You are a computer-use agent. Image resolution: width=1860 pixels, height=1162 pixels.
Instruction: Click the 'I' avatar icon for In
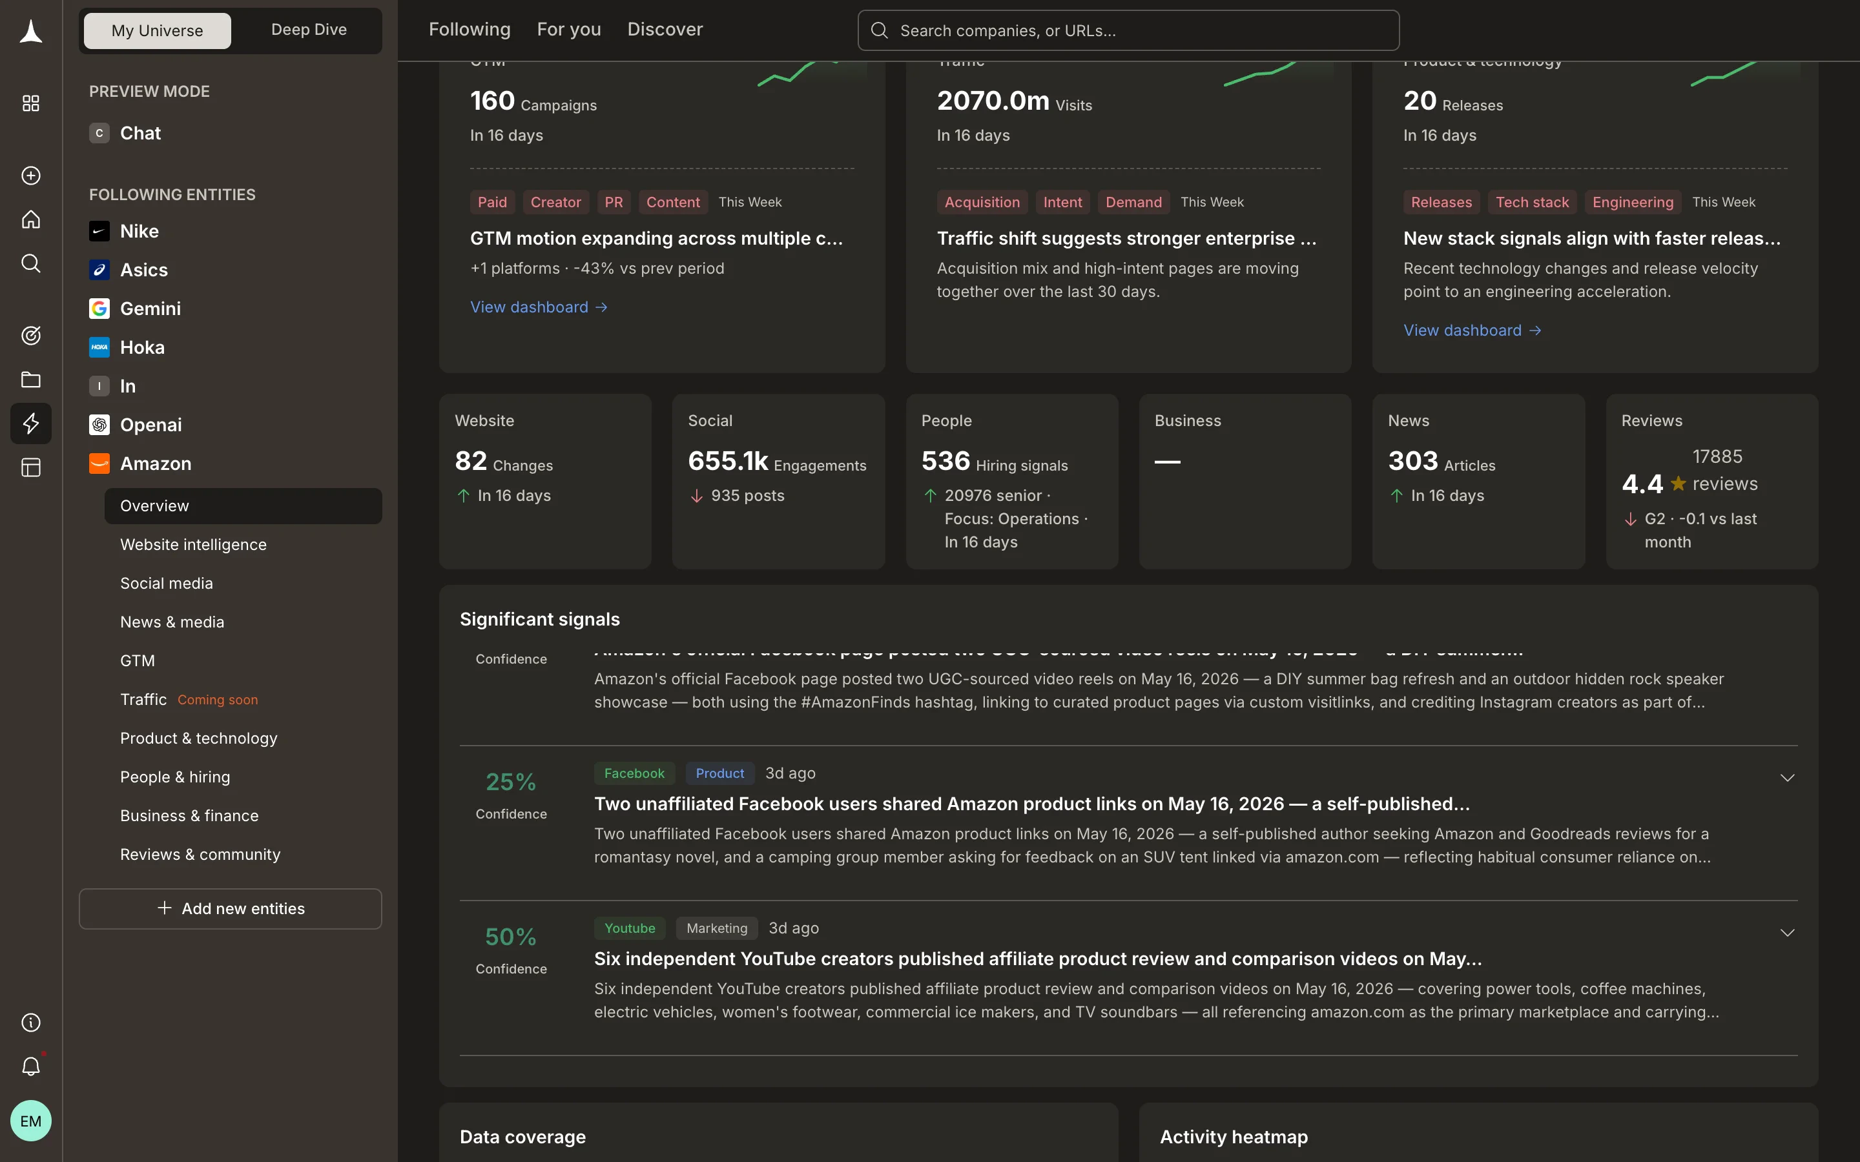[99, 386]
